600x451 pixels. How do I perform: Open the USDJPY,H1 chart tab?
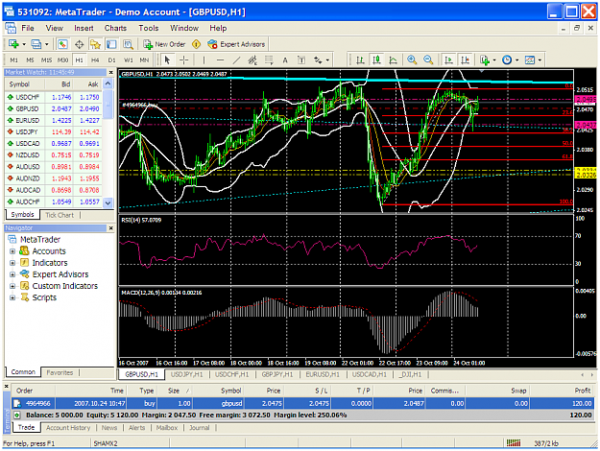click(x=187, y=374)
